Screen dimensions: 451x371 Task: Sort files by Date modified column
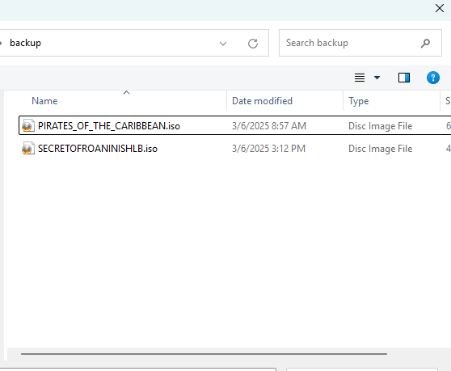[262, 101]
